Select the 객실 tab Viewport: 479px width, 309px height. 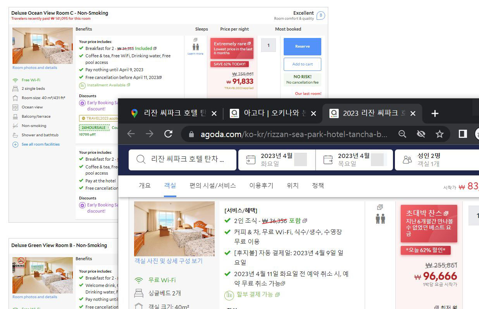pyautogui.click(x=170, y=185)
